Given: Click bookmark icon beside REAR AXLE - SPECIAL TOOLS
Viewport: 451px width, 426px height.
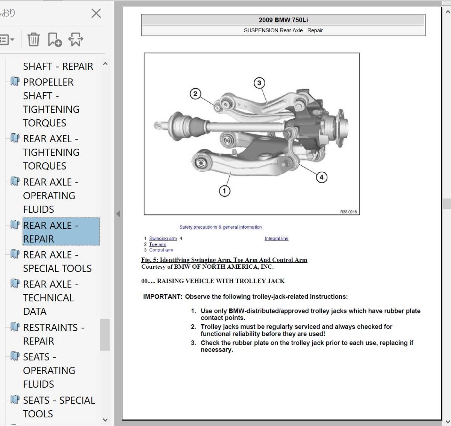Looking at the screenshot, I should pyautogui.click(x=15, y=254).
